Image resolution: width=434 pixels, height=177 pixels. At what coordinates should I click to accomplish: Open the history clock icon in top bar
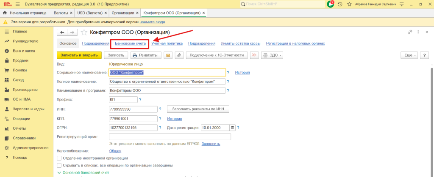340,4
